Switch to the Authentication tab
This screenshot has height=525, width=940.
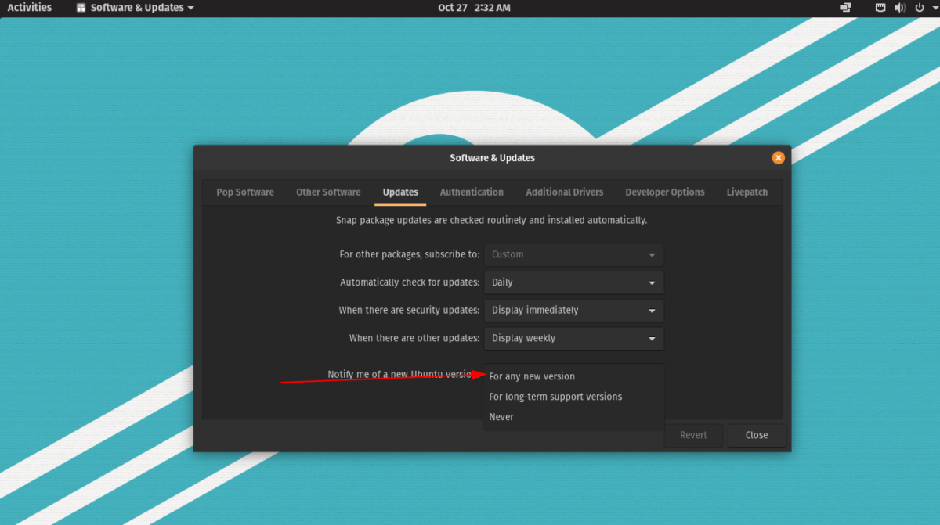click(472, 192)
